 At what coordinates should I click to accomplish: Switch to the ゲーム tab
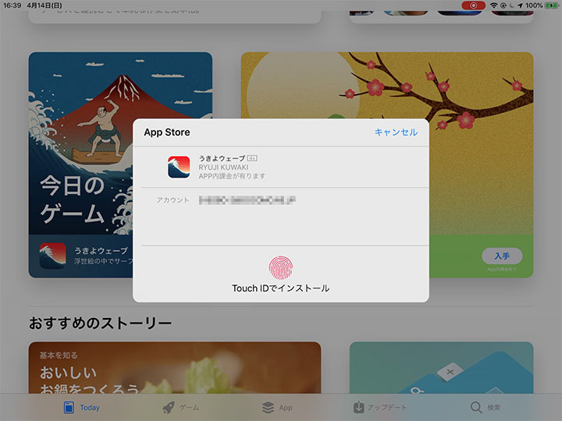coord(181,408)
